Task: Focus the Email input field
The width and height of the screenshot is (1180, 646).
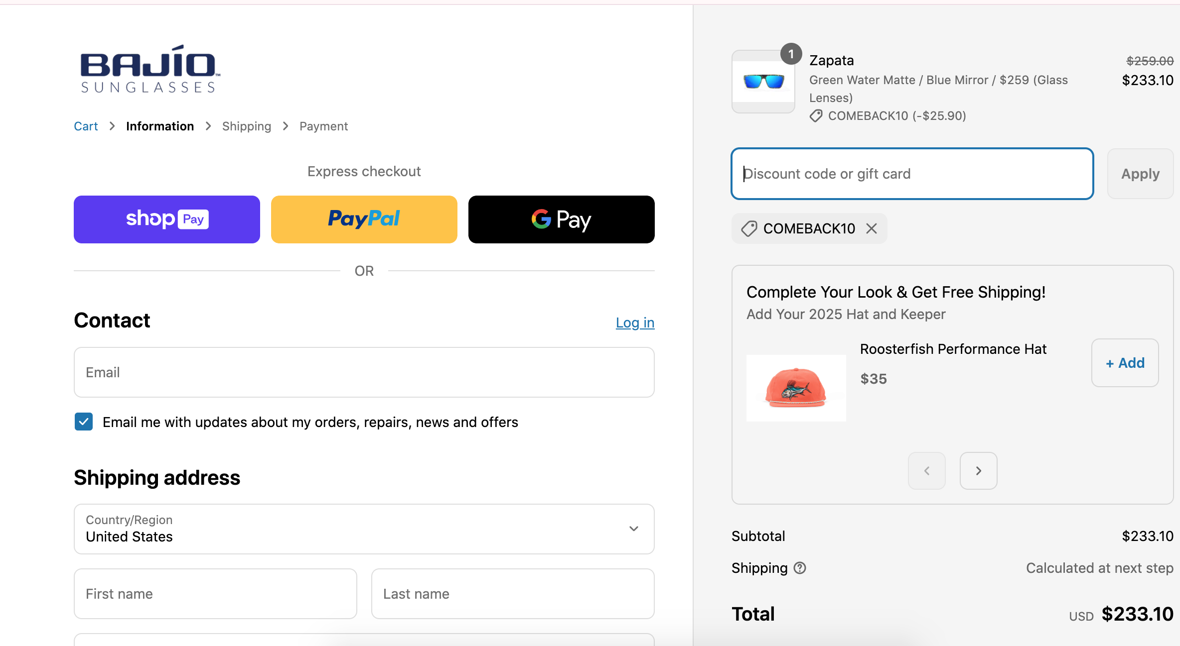Action: [364, 372]
